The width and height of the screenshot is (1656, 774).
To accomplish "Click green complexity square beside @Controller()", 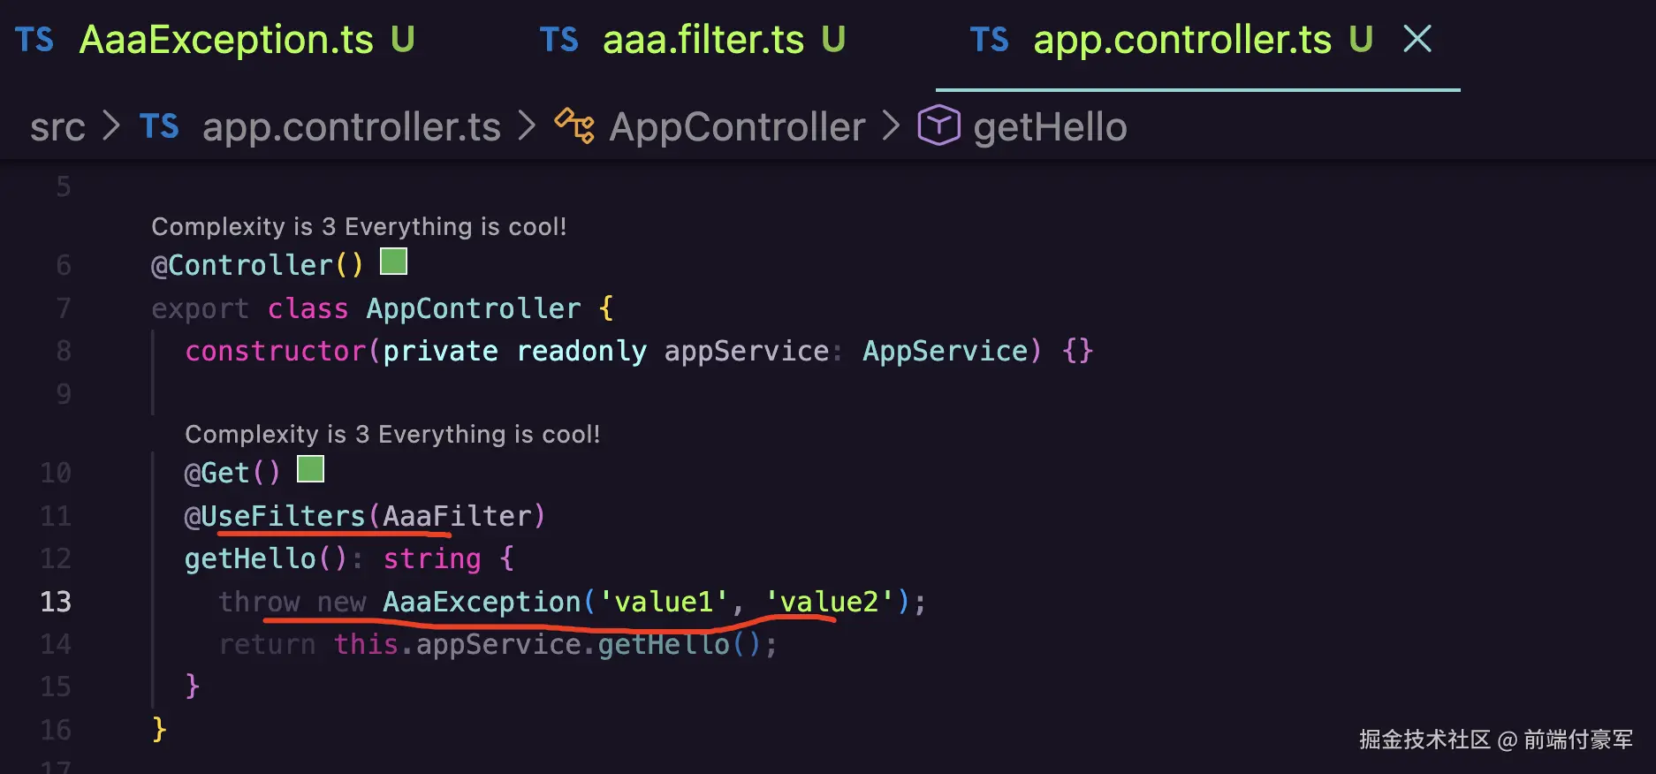I will 393,262.
